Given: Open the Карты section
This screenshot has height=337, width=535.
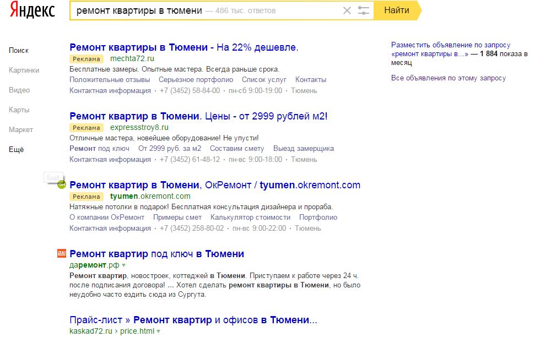Looking at the screenshot, I should tap(19, 110).
